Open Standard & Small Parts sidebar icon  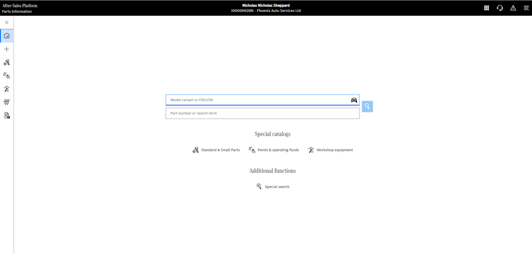(7, 62)
